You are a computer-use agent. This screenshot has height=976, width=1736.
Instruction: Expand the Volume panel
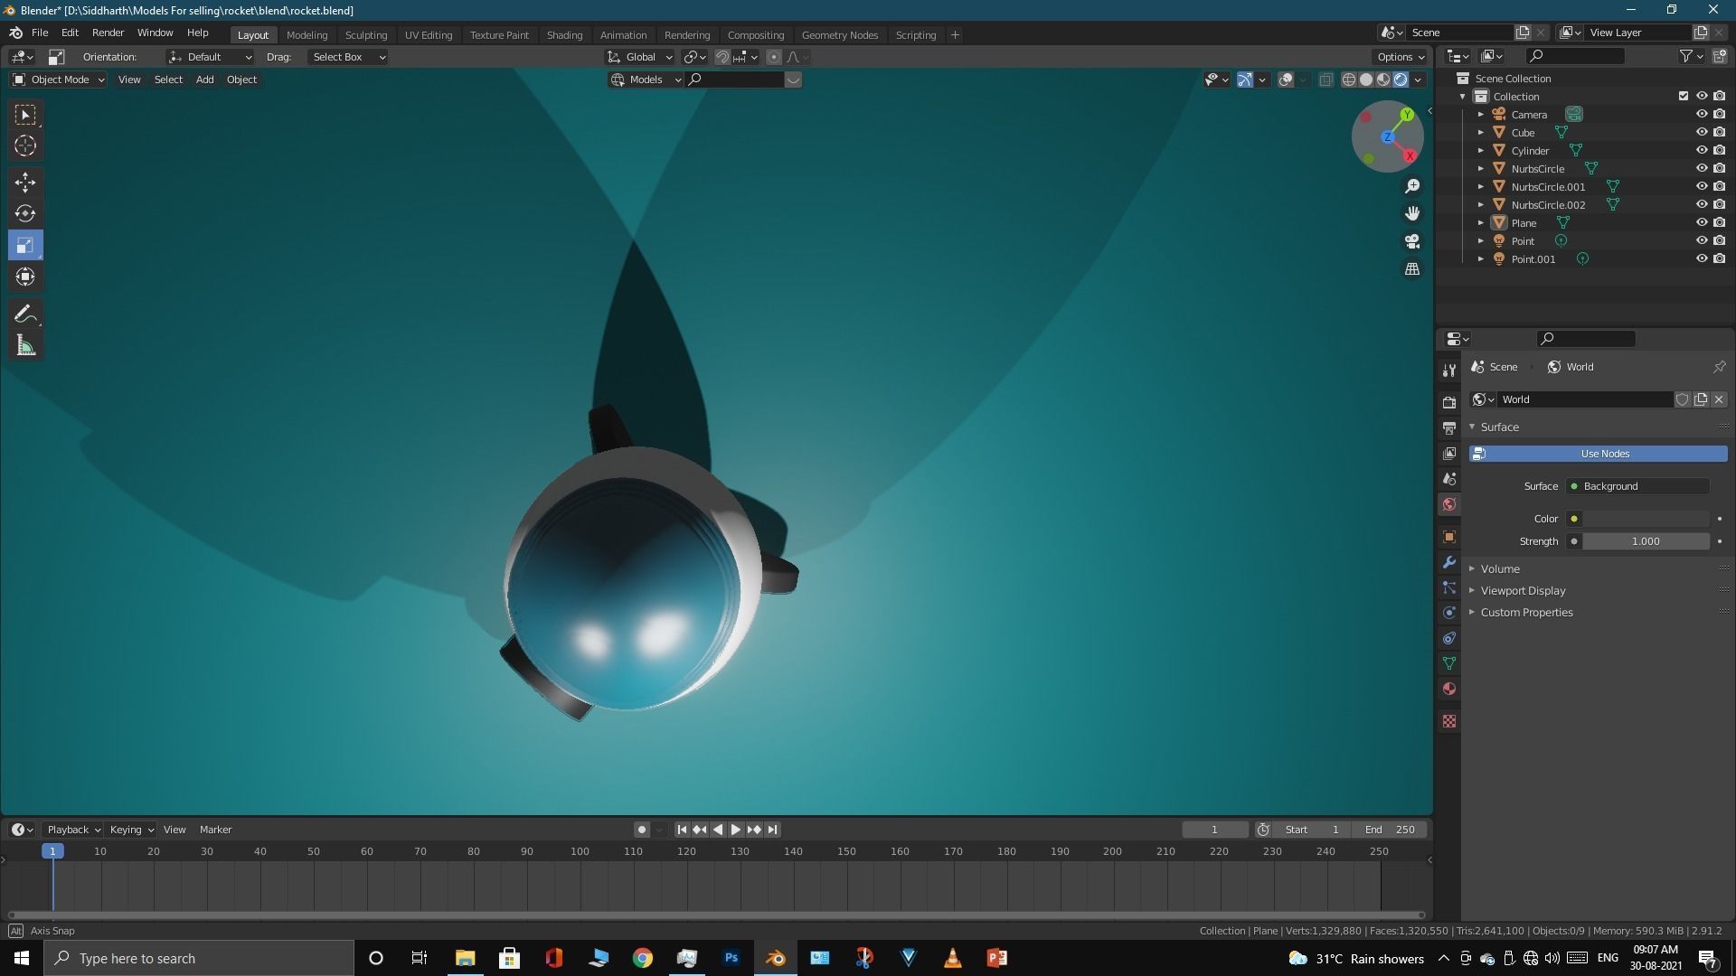[1500, 568]
